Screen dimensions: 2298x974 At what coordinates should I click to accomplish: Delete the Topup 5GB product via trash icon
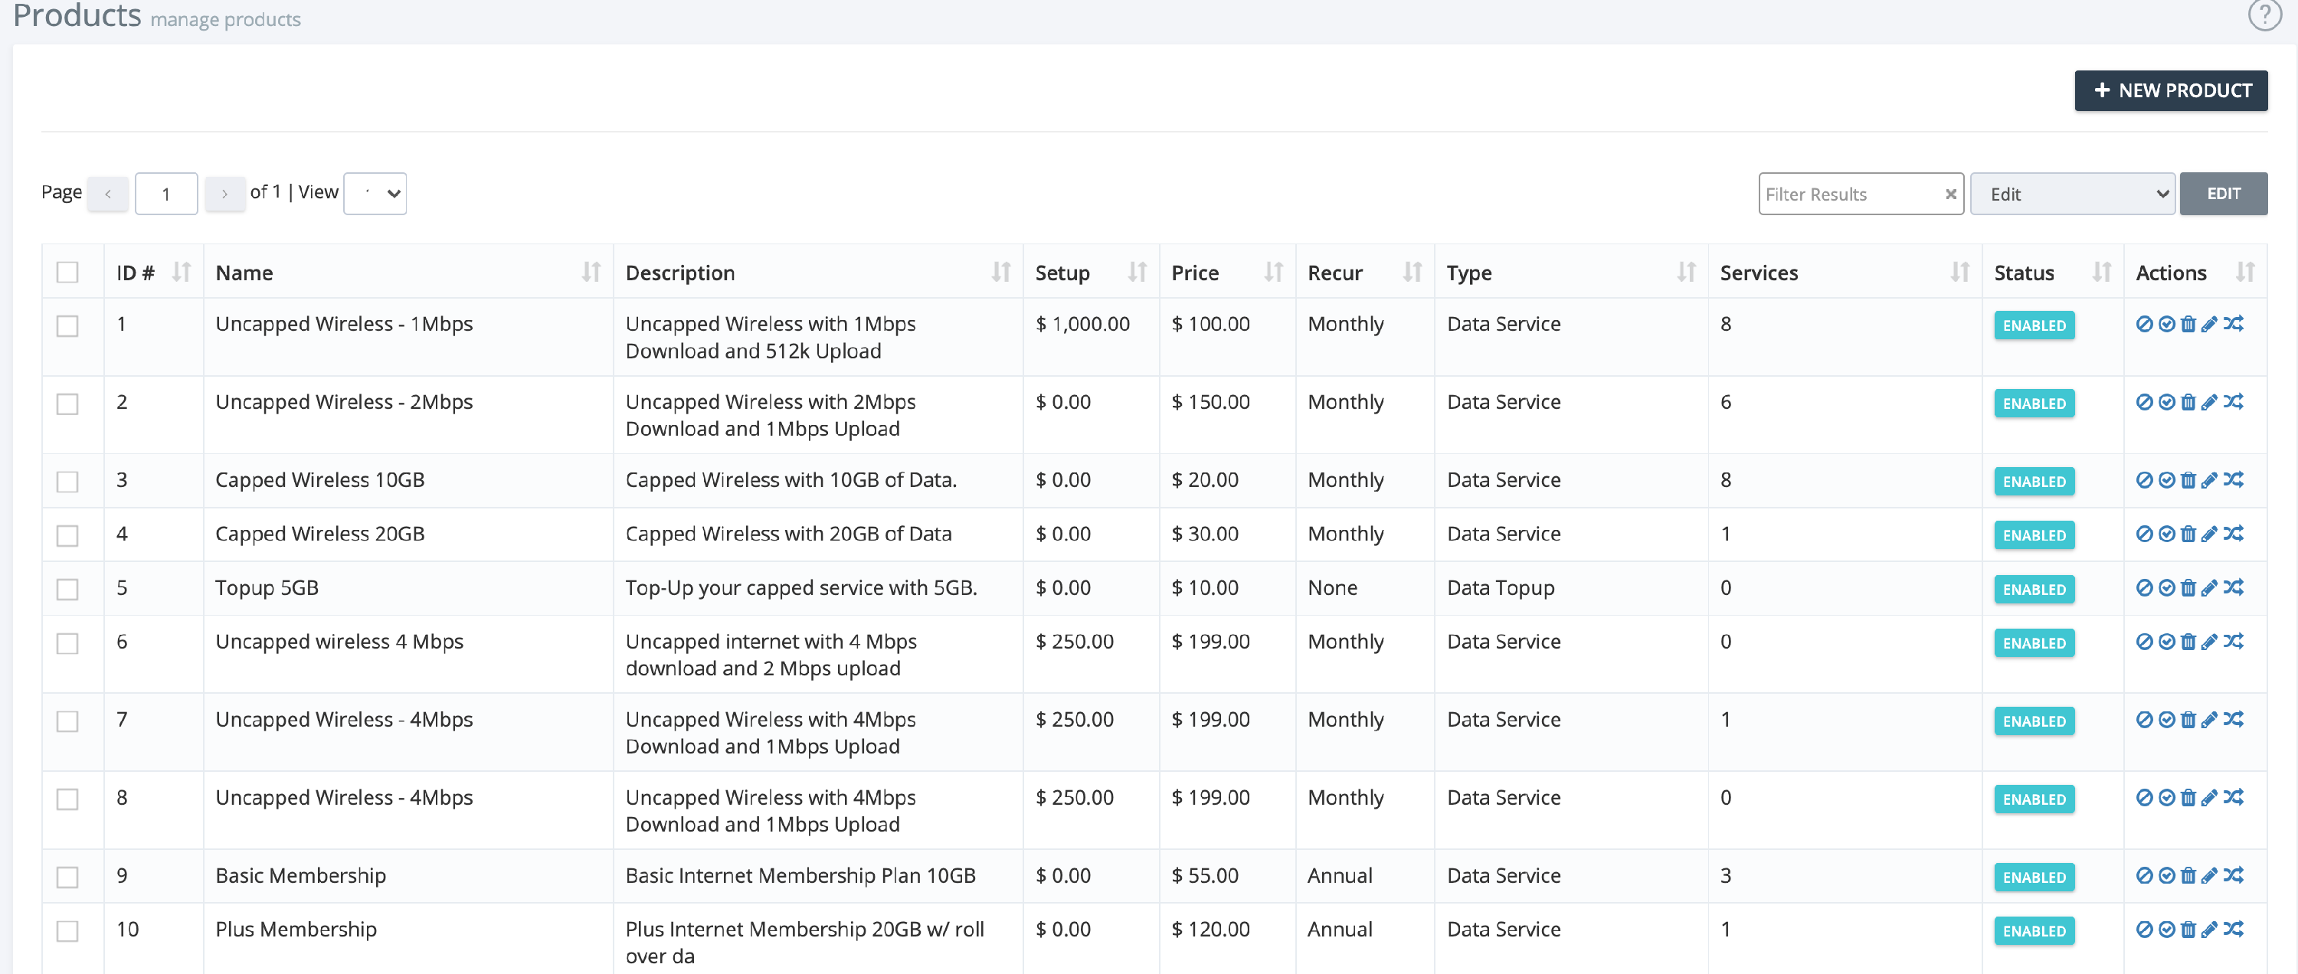[x=2188, y=588]
